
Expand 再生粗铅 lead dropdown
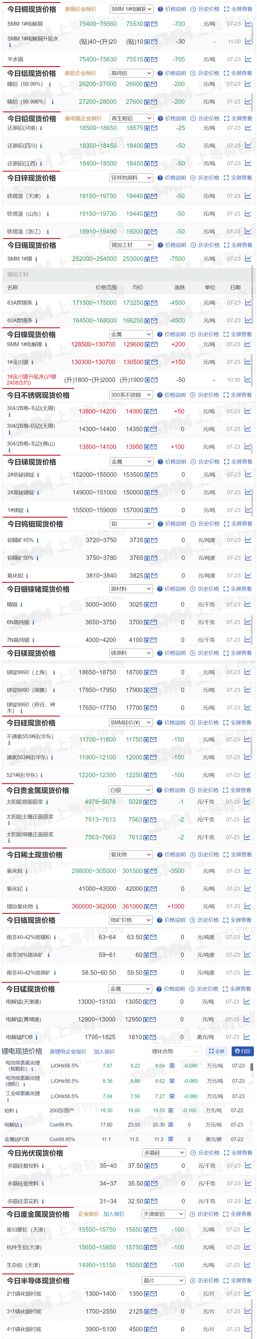click(x=131, y=118)
